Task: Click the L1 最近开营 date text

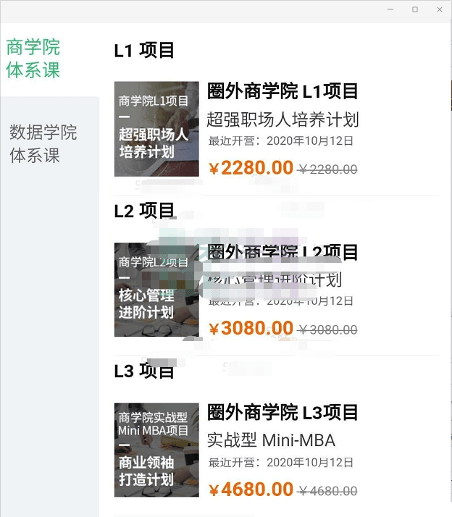Action: [281, 141]
